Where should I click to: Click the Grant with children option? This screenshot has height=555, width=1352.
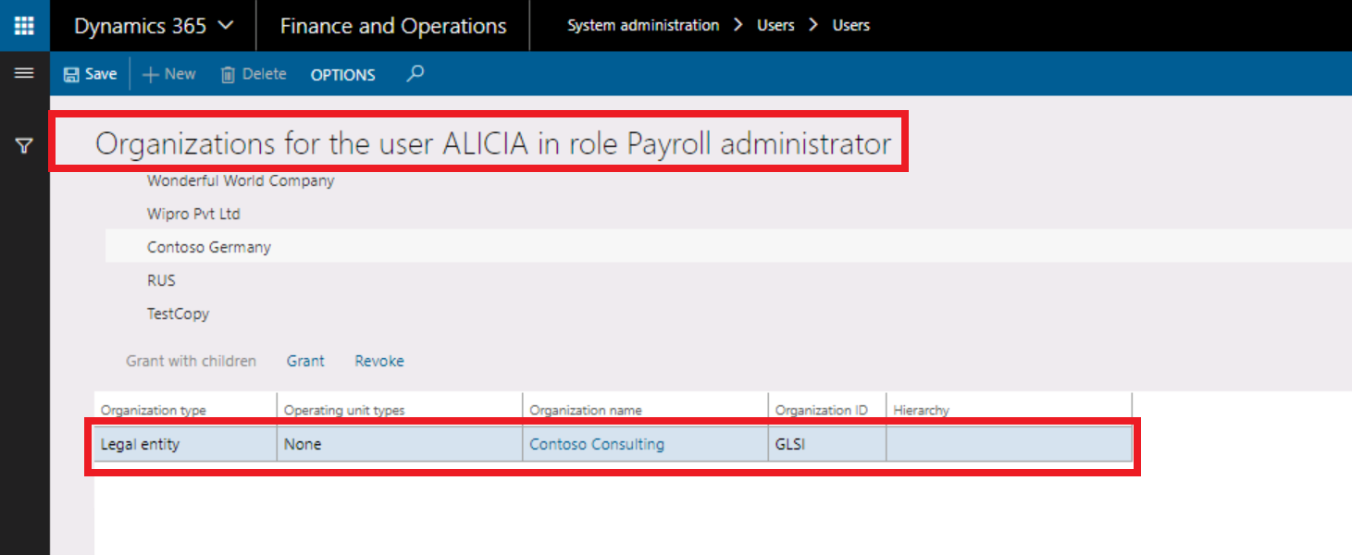click(192, 361)
